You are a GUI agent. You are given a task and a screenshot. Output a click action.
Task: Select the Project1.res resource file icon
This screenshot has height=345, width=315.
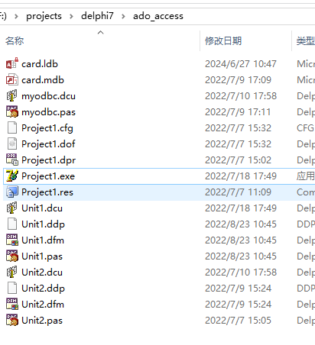(12, 192)
